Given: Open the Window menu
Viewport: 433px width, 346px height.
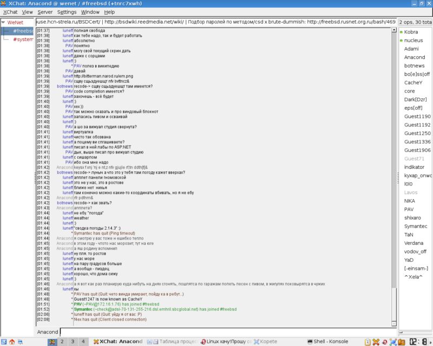Looking at the screenshot, I should click(x=90, y=12).
